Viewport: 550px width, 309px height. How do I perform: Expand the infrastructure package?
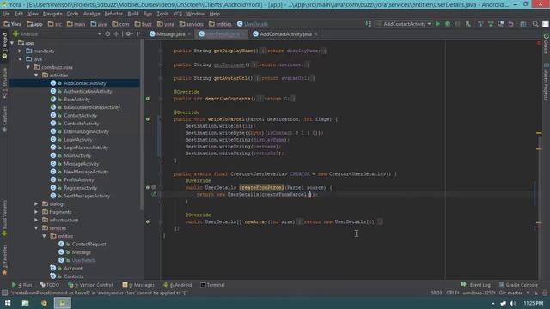tap(36, 220)
